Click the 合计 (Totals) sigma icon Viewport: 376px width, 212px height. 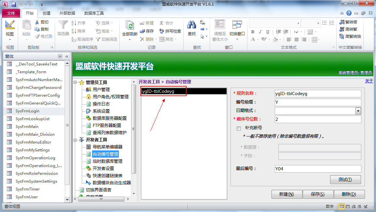[161, 23]
